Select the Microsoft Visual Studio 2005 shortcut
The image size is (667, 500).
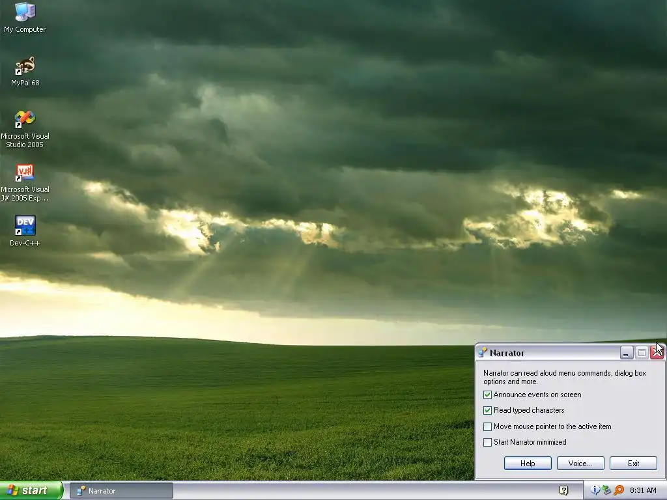click(x=25, y=129)
